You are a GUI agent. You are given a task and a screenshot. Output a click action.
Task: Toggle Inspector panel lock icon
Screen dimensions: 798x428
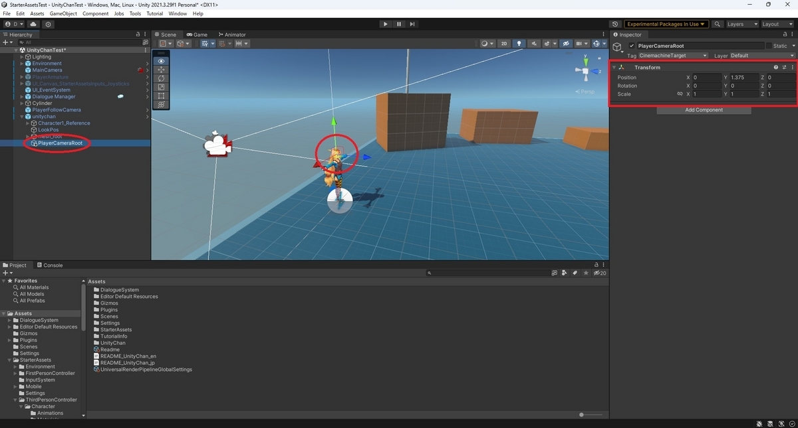(784, 35)
